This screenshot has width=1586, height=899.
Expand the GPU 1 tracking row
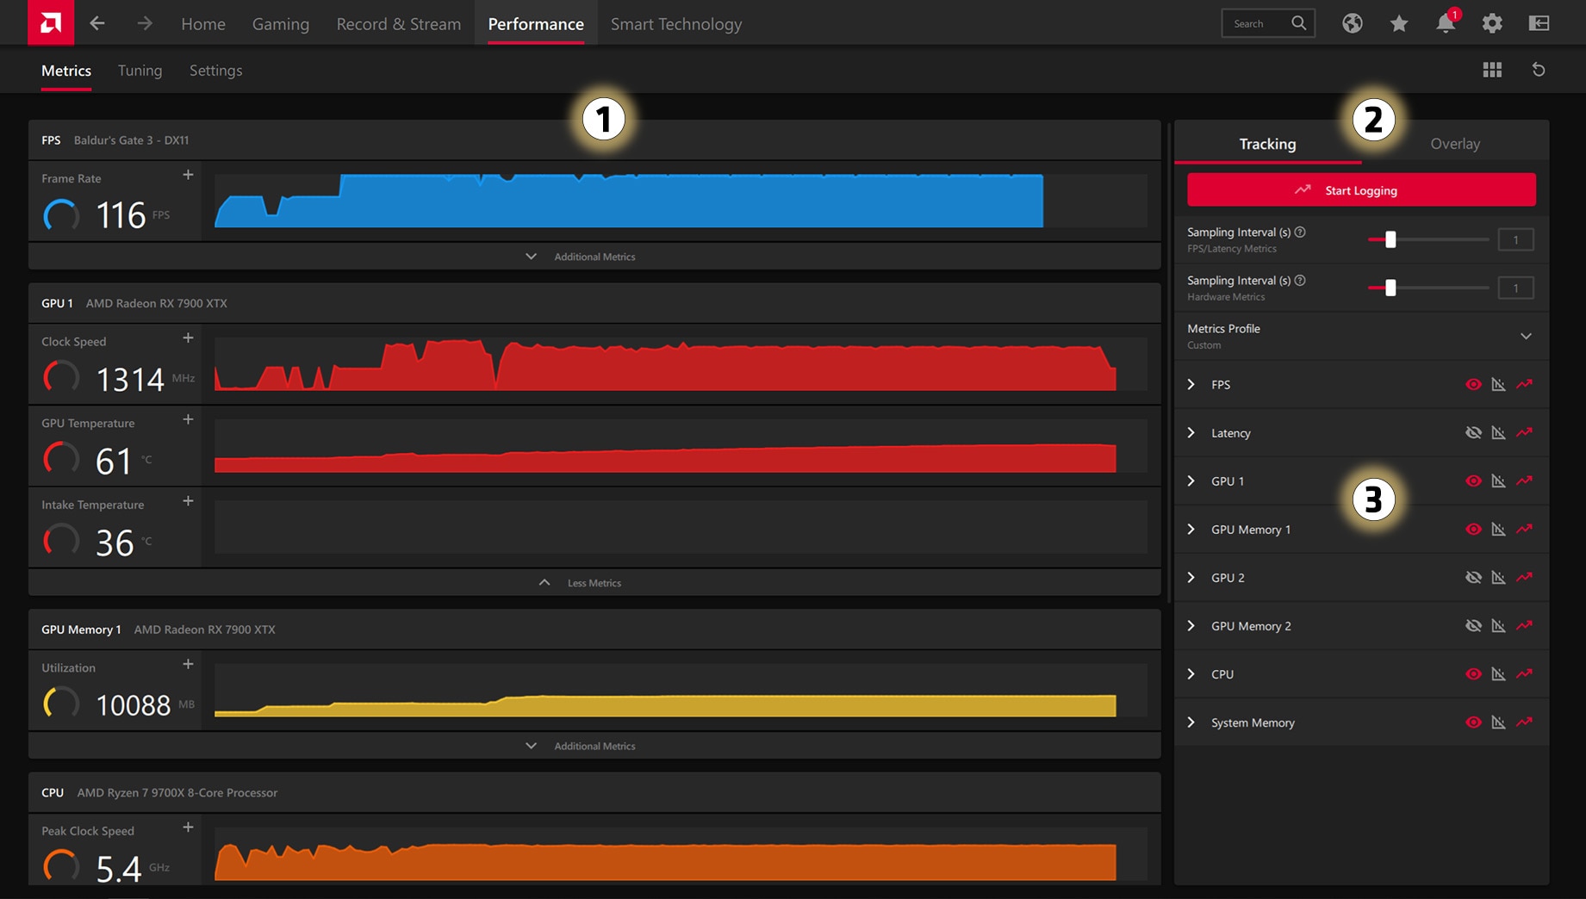click(x=1191, y=480)
